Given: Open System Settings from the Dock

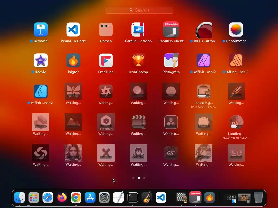Looking at the screenshot, I should point(104,197).
